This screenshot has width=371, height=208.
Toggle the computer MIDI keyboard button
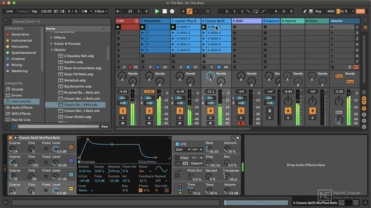coord(311,12)
